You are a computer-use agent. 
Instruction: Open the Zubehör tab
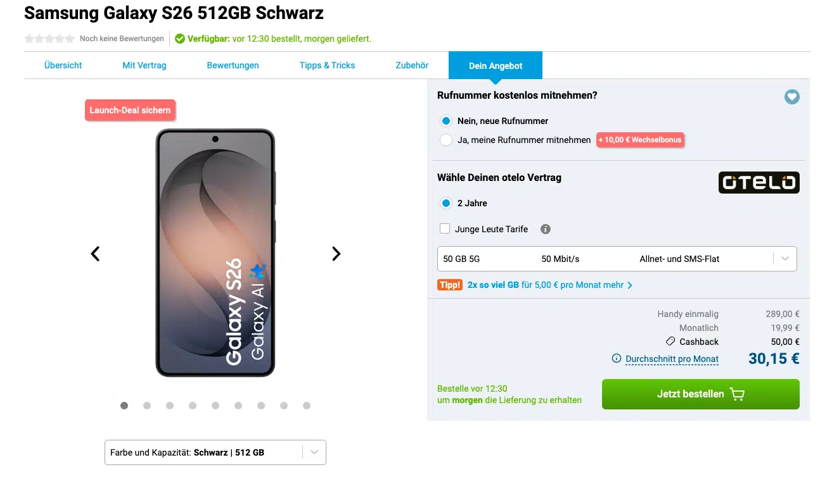[x=412, y=65]
